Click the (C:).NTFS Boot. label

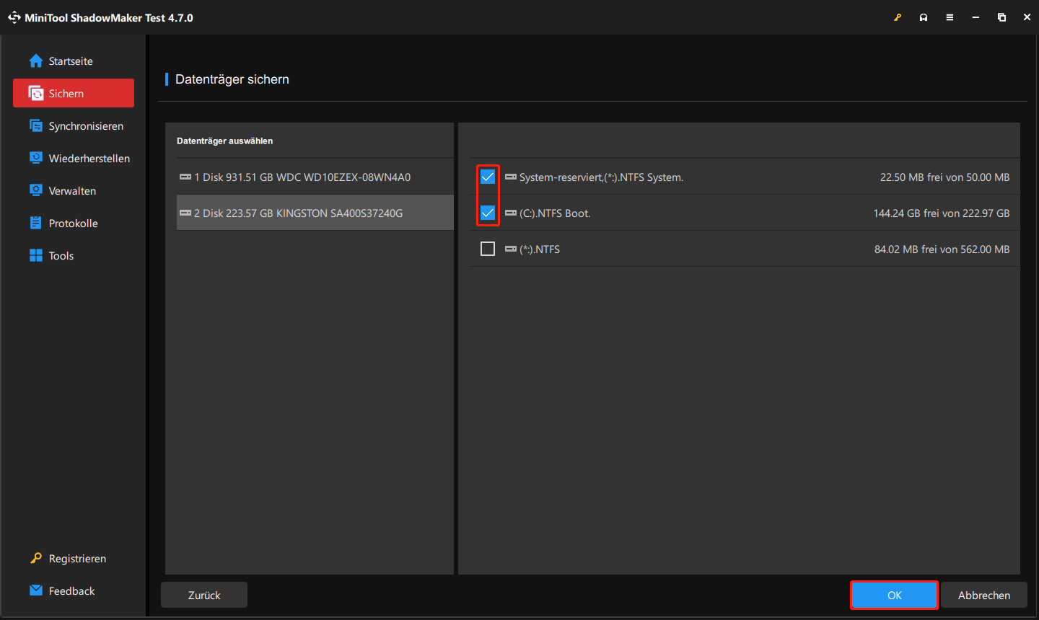tap(555, 213)
